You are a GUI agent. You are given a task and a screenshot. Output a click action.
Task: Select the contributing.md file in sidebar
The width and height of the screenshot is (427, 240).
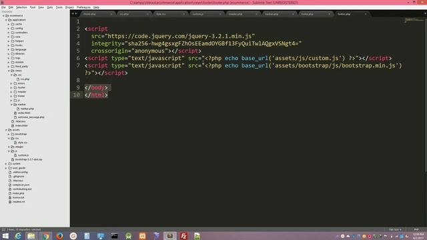point(22,189)
